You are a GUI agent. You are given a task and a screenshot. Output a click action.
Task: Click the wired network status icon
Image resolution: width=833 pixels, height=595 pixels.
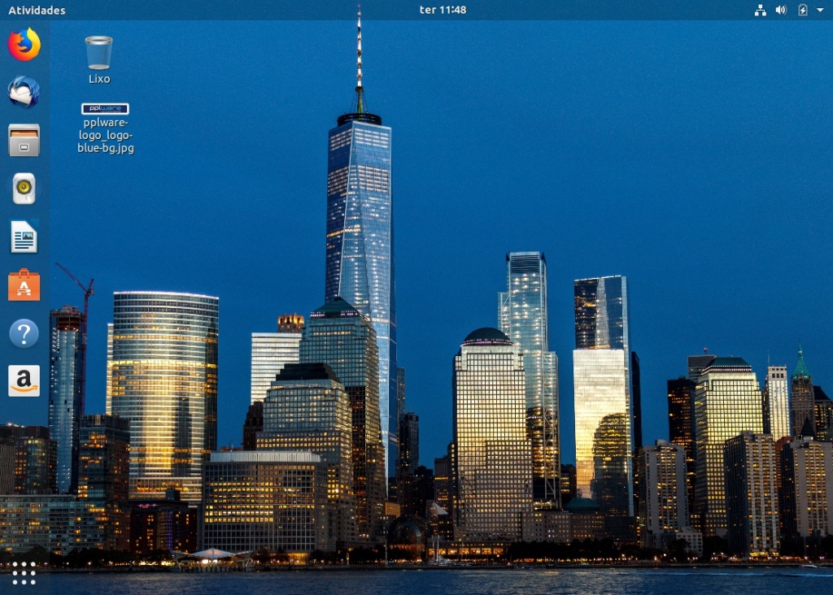(x=761, y=10)
